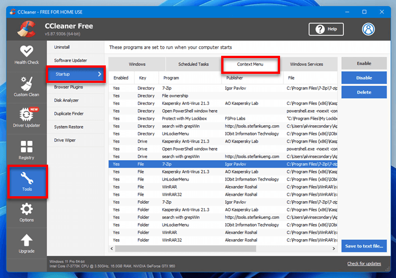Image resolution: width=396 pixels, height=278 pixels.
Task: Click the CCleaner logo in header
Action: [x=26, y=29]
